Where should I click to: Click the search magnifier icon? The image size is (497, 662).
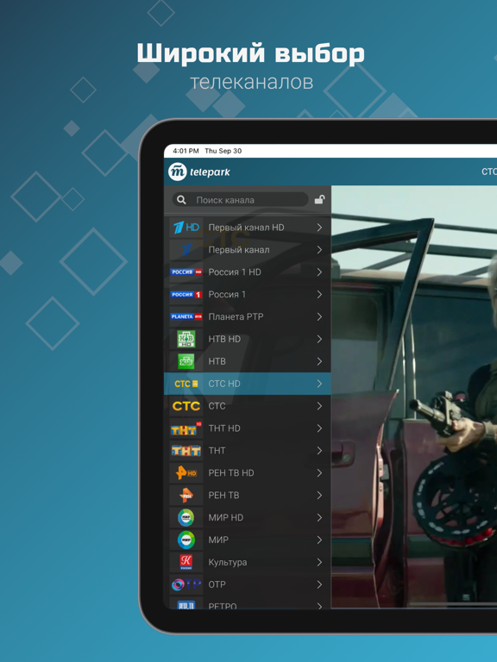point(181,200)
